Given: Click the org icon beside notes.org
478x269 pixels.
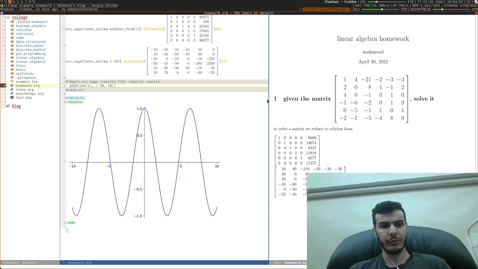Looking at the screenshot, I should point(12,90).
